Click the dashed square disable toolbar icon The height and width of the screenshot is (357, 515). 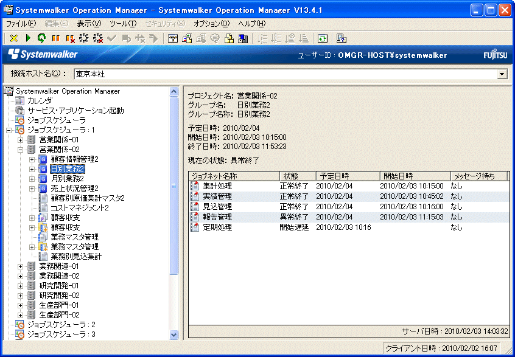pos(84,39)
